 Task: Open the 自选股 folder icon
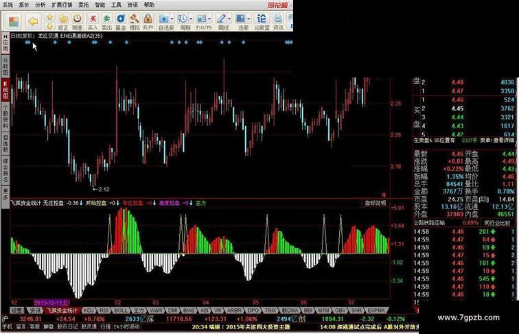point(164,19)
